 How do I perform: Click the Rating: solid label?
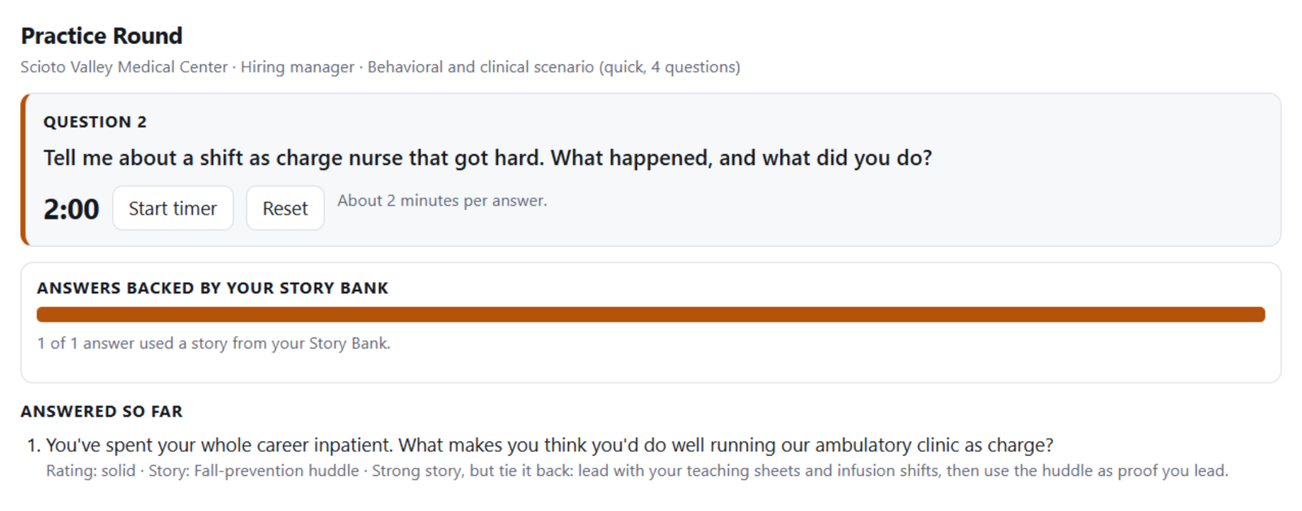point(90,470)
